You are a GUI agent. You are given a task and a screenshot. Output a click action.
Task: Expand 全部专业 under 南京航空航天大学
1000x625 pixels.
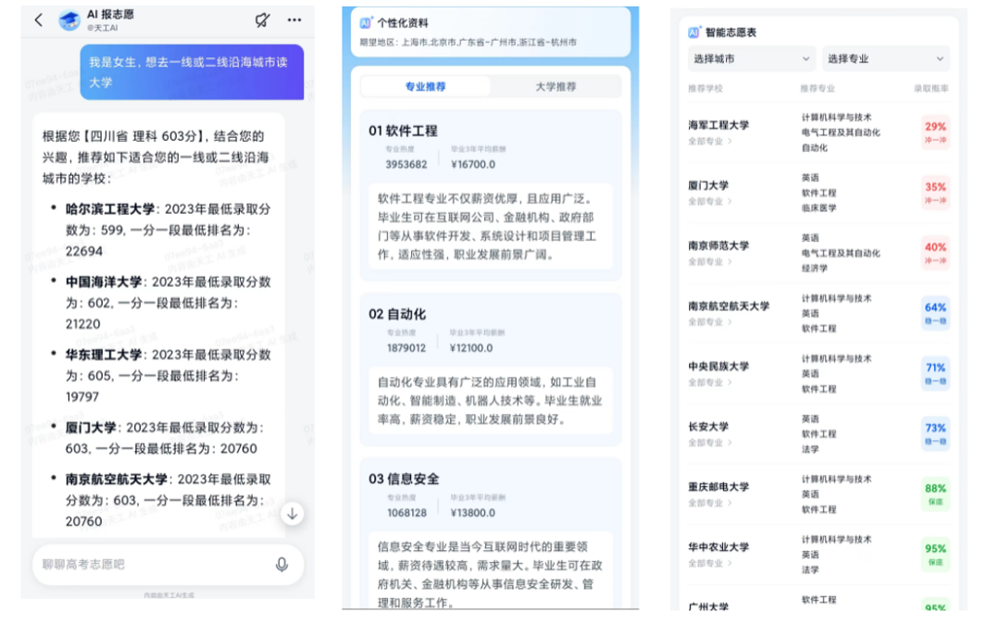point(710,322)
